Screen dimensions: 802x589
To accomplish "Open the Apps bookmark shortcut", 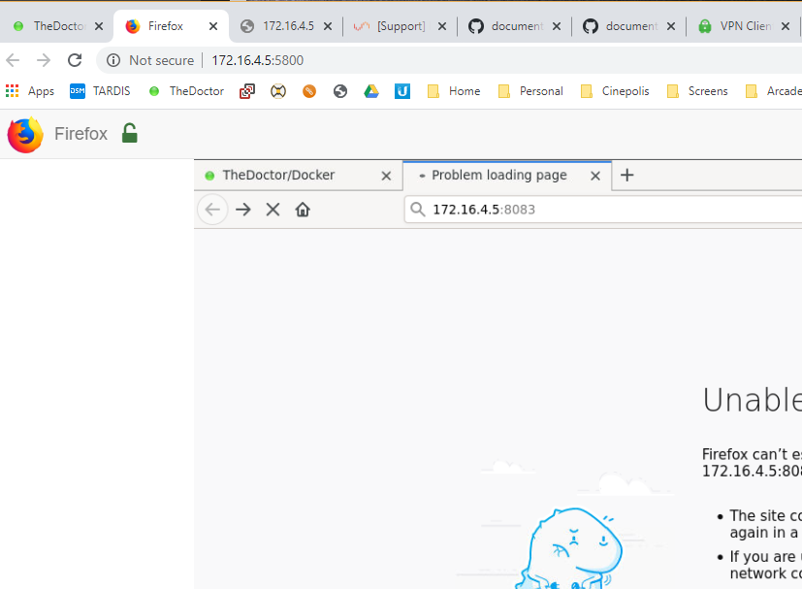I will 30,91.
